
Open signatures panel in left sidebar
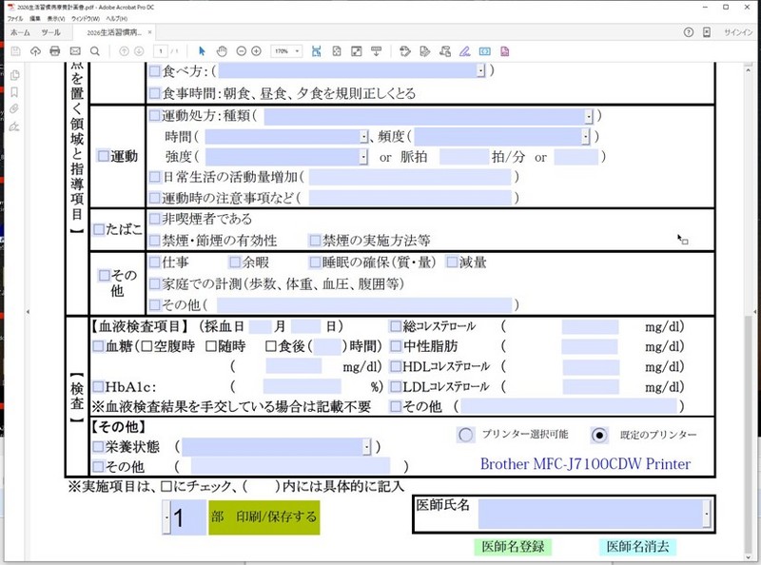tap(14, 127)
